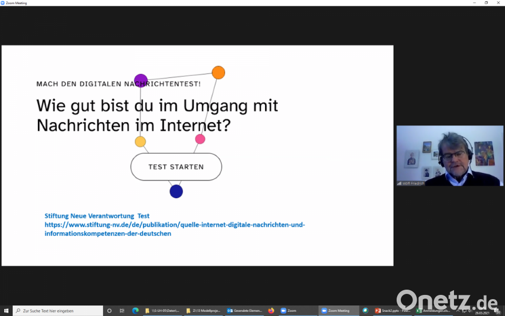Click the Windows search text field
Image resolution: width=505 pixels, height=316 pixels.
tap(58, 311)
